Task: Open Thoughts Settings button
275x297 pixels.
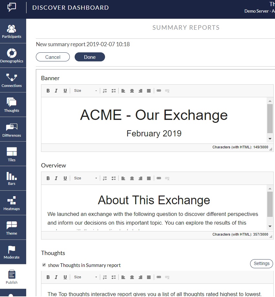Action: [261, 263]
